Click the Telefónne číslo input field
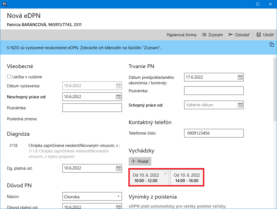 coord(214,133)
